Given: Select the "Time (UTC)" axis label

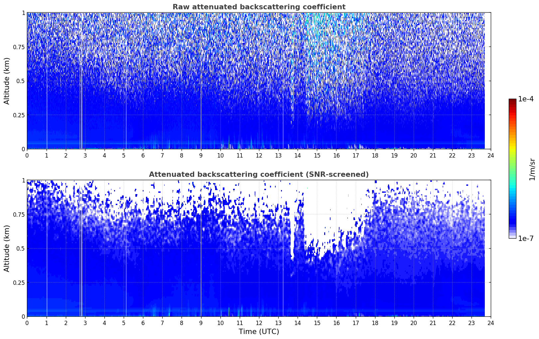Looking at the screenshot, I should [x=259, y=332].
